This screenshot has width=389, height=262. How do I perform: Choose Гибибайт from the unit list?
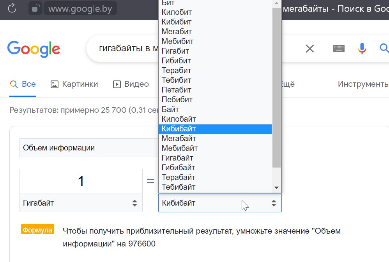point(179,168)
